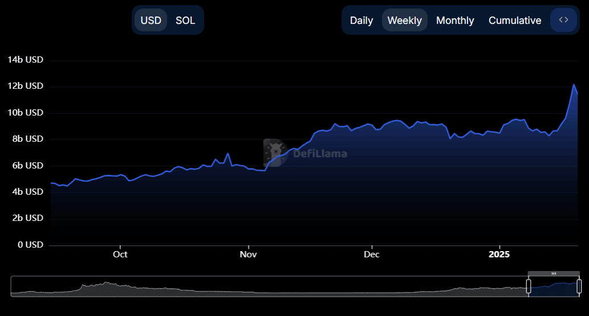This screenshot has width=589, height=316.
Task: Click the Nov label on x-axis
Action: (248, 255)
